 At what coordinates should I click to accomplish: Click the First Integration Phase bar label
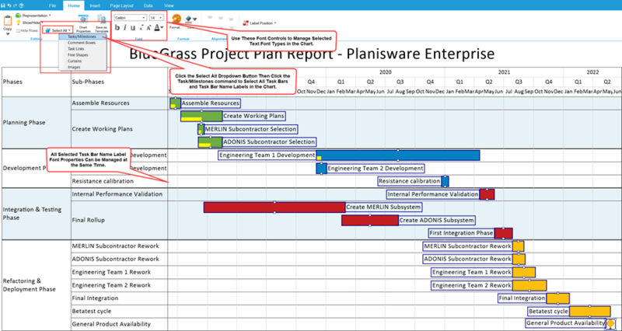pyautogui.click(x=461, y=233)
